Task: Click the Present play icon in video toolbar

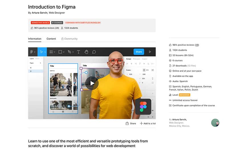Action: click(x=150, y=52)
